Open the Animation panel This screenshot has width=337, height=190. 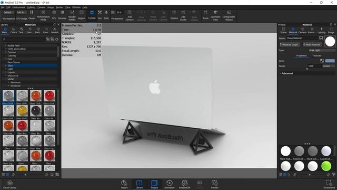tap(170, 185)
